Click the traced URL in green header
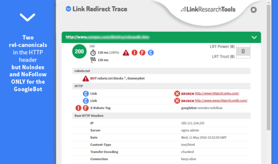 [108, 37]
